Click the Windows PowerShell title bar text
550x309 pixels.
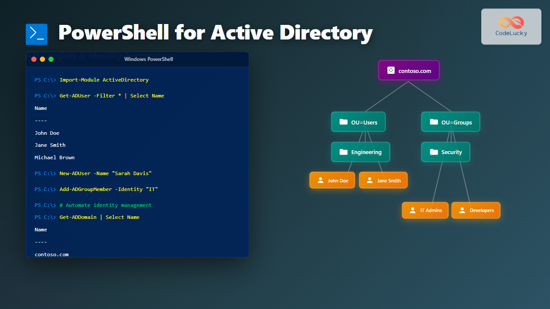pos(149,59)
